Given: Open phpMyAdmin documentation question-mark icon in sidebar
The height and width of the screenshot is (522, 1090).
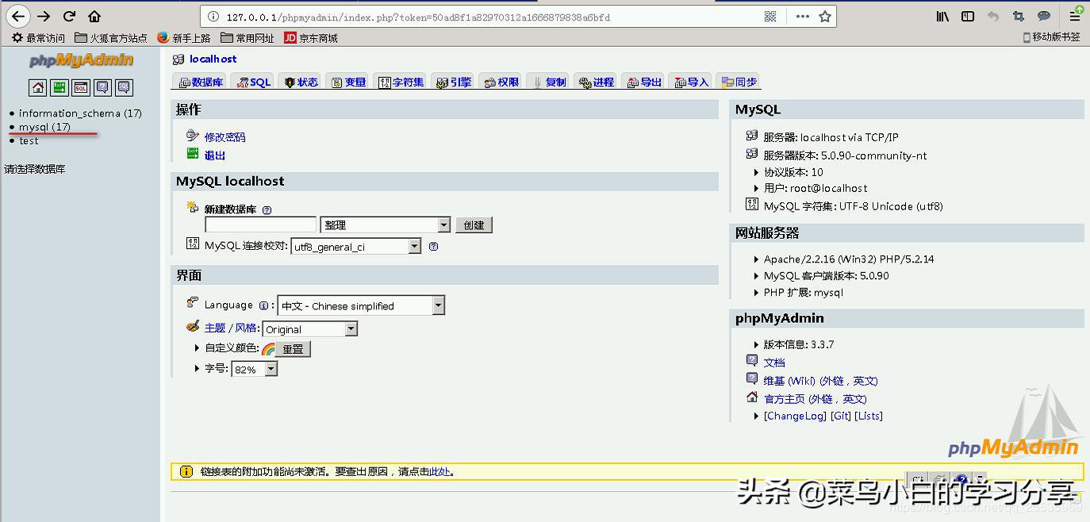Looking at the screenshot, I should coord(102,87).
